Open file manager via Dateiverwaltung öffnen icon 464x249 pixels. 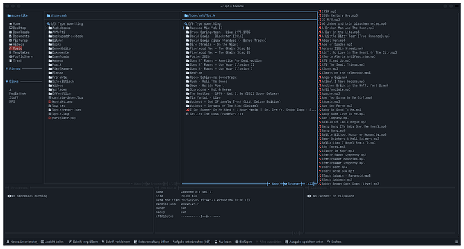(x=136, y=242)
